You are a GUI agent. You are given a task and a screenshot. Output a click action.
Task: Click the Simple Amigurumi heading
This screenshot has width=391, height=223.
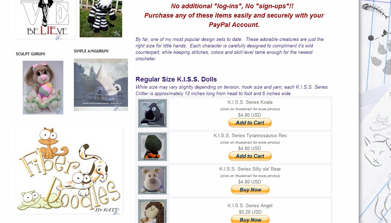91,51
